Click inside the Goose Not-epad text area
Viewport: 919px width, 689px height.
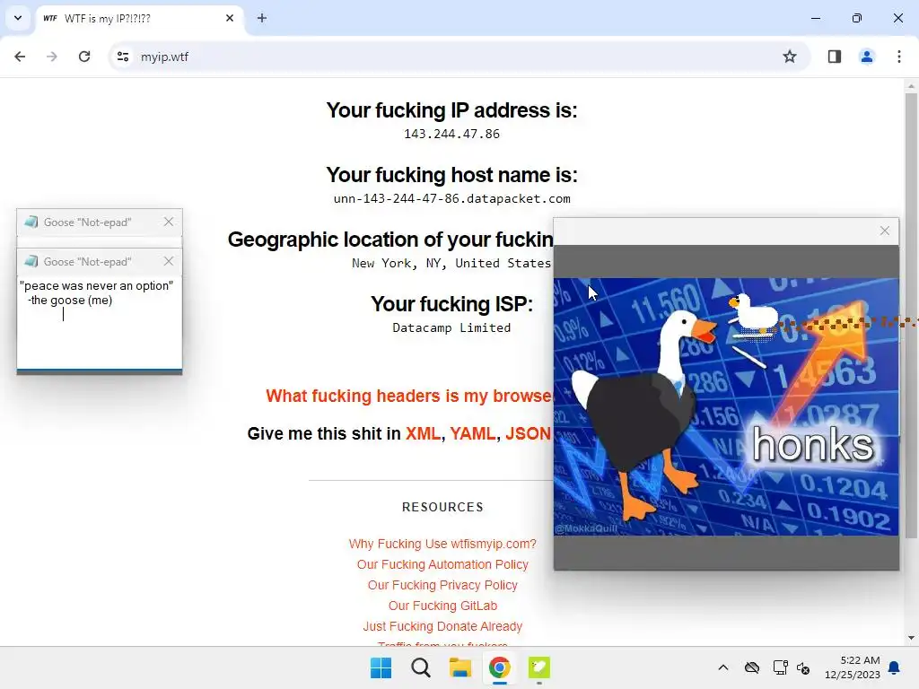tap(99, 322)
